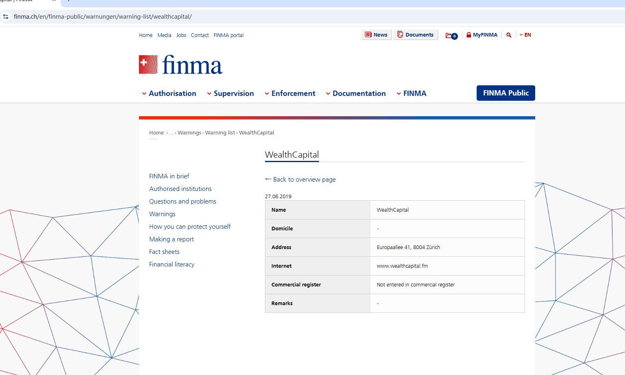625x375 pixels.
Task: Expand the Supervision menu
Action: (x=230, y=93)
